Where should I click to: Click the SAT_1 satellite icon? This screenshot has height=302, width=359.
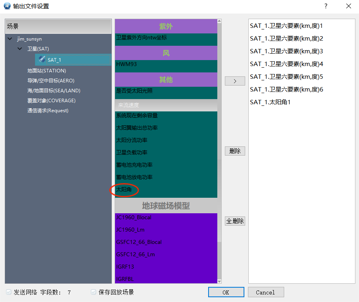42,59
